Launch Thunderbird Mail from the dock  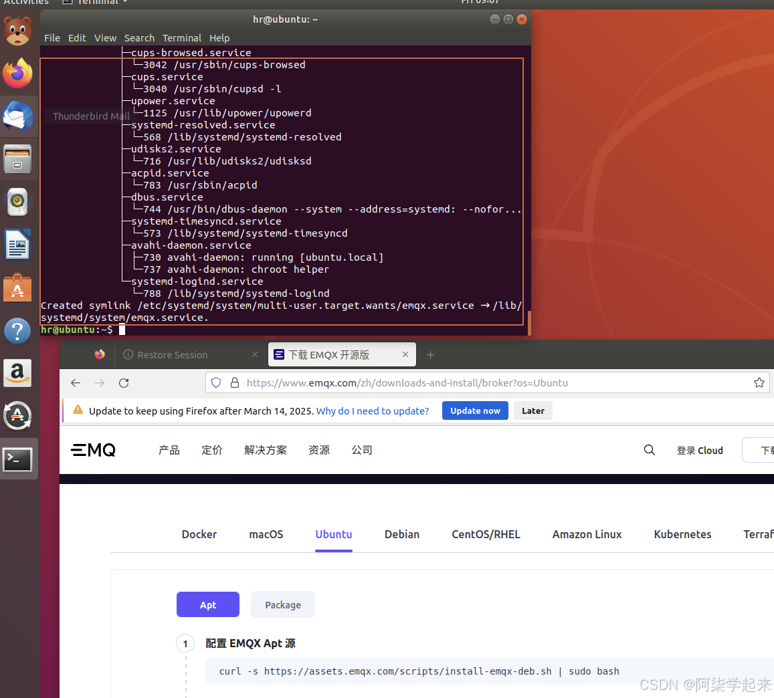point(18,116)
